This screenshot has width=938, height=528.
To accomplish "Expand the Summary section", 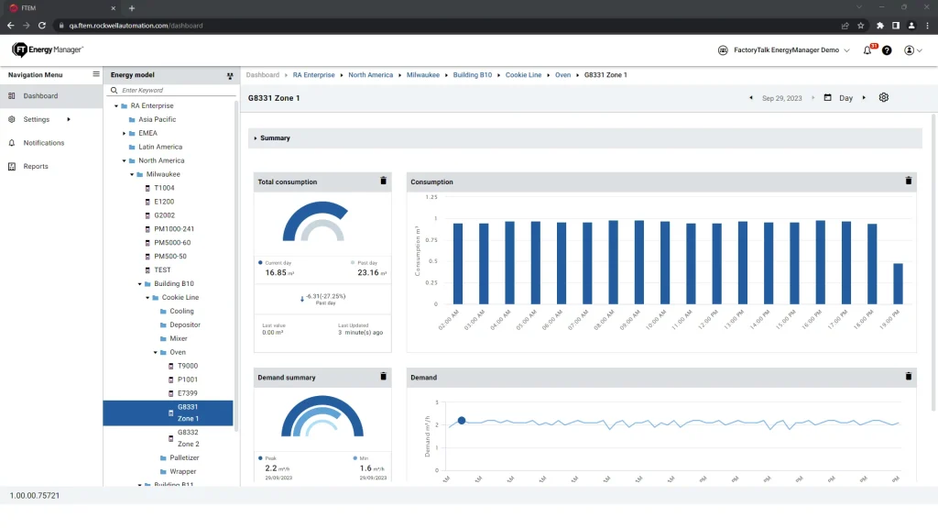I will [x=256, y=138].
